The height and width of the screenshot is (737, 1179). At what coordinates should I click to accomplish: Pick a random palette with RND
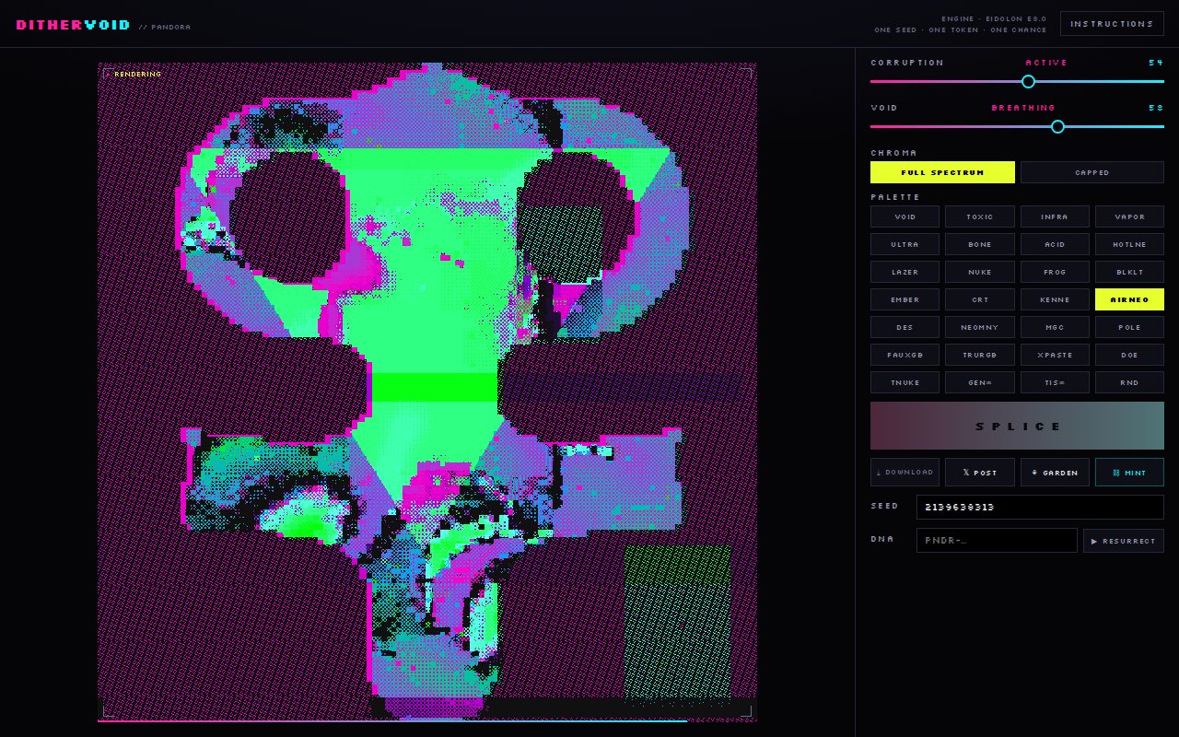1129,382
